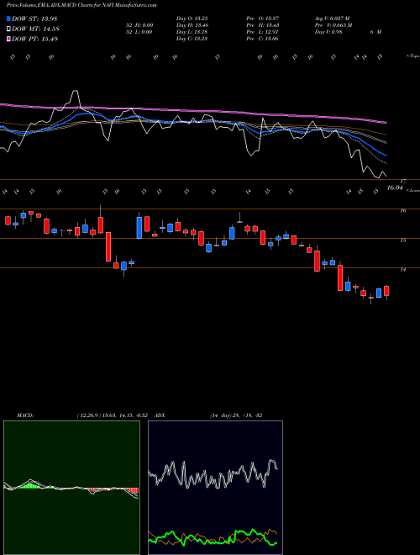
Task: Click the 'MACD:' panel label
Action: (x=25, y=415)
